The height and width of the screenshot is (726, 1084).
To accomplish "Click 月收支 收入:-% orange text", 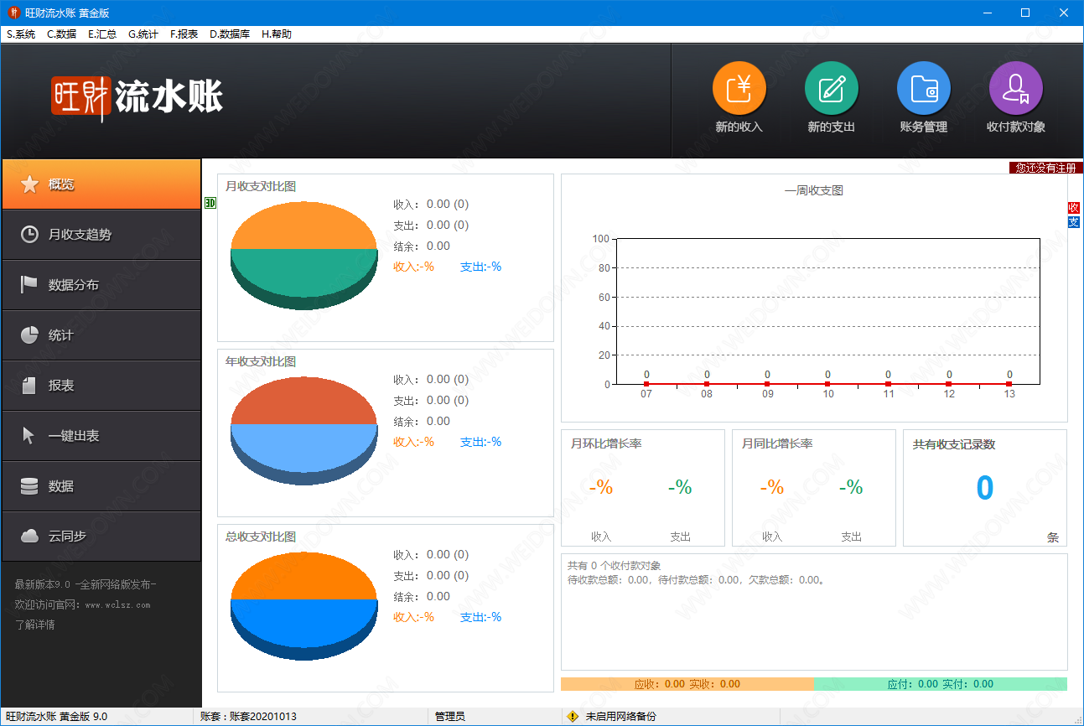I will pos(413,267).
